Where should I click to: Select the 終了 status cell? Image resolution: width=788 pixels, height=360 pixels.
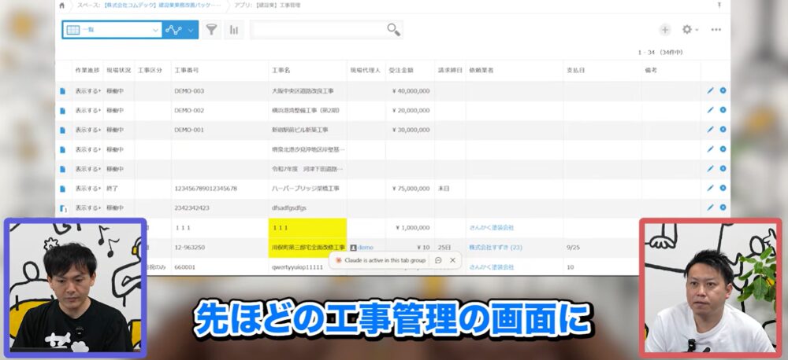[119, 189]
